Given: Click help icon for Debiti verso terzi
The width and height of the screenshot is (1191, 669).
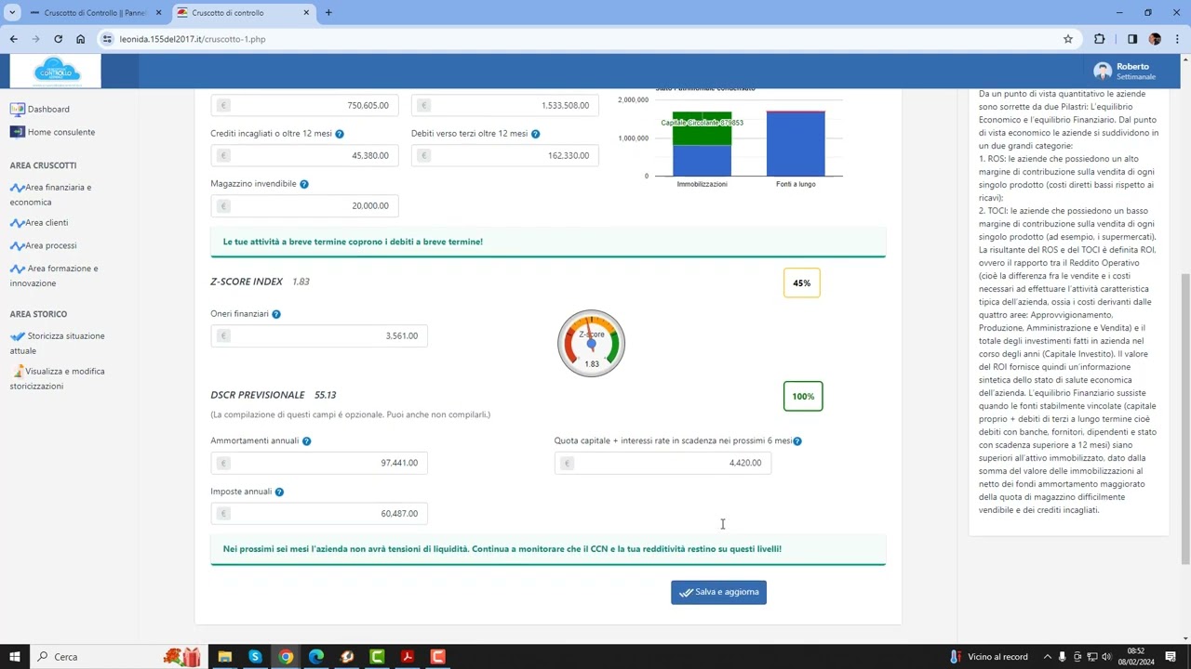Looking at the screenshot, I should [x=535, y=134].
